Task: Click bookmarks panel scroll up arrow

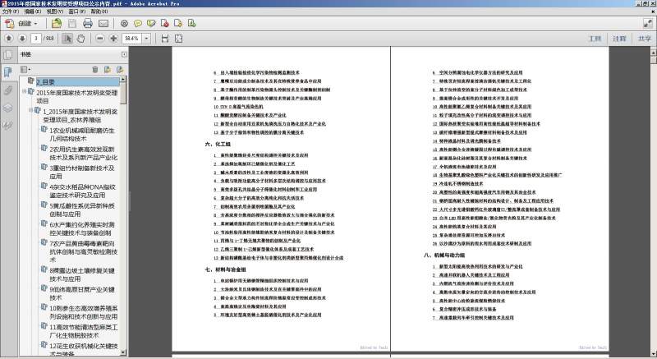Action: (x=122, y=79)
